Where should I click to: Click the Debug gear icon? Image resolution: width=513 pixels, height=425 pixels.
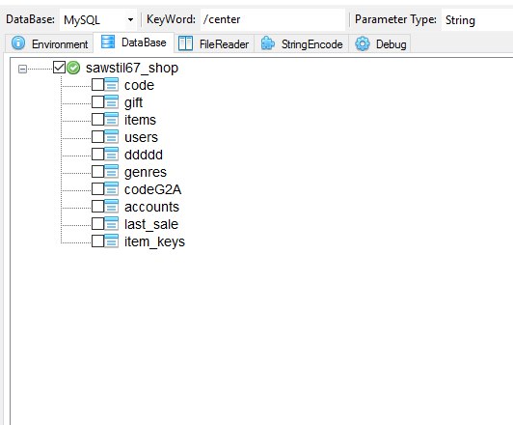pos(363,43)
